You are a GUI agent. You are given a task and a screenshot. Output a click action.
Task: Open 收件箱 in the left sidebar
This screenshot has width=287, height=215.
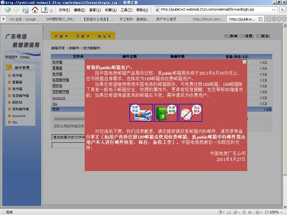[x=17, y=75]
